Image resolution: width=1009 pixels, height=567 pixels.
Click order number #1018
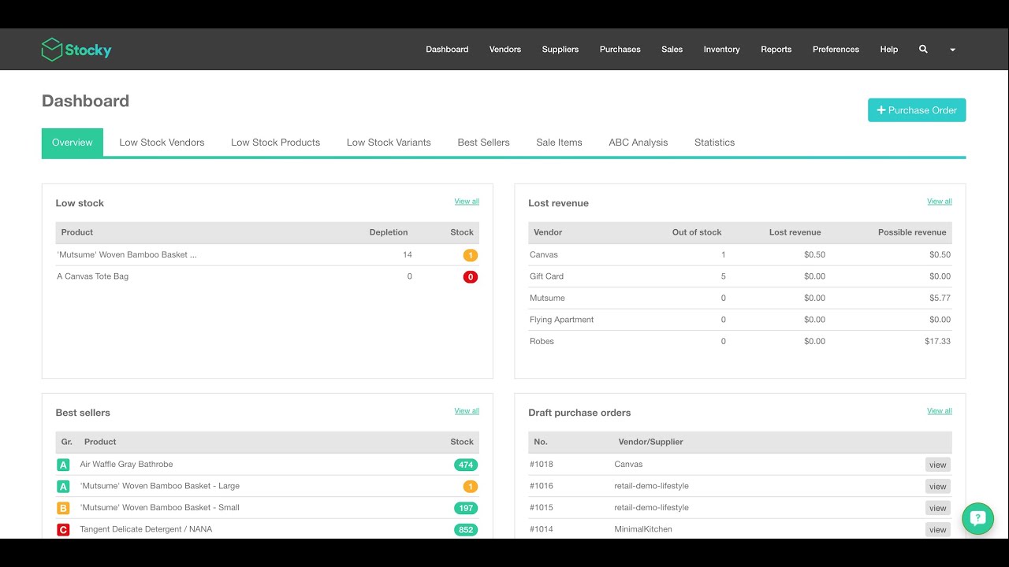[542, 465]
